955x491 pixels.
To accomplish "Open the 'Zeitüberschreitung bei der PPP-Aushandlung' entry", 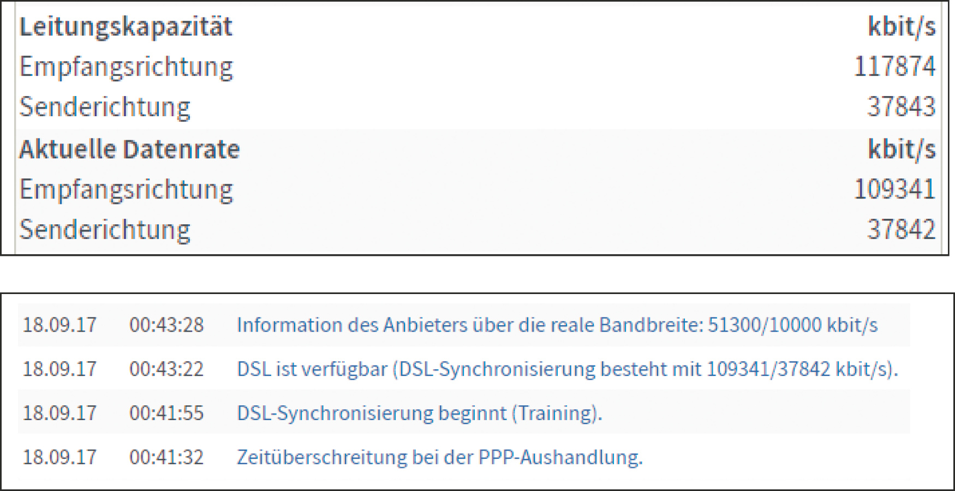I will click(439, 457).
